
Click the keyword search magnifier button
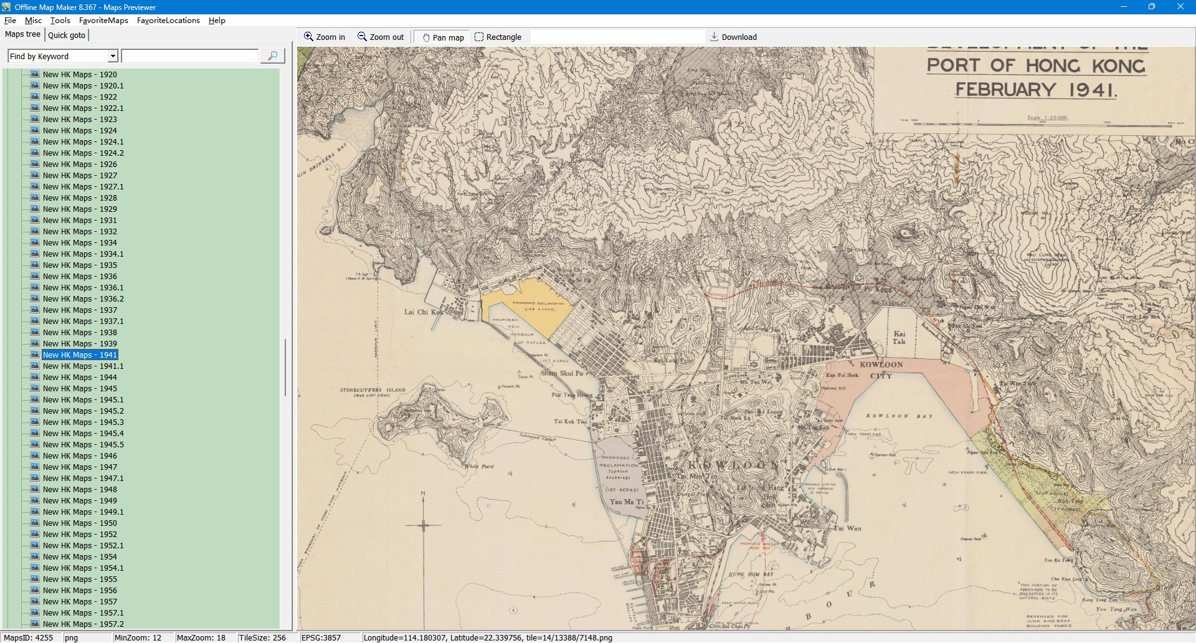pyautogui.click(x=272, y=56)
